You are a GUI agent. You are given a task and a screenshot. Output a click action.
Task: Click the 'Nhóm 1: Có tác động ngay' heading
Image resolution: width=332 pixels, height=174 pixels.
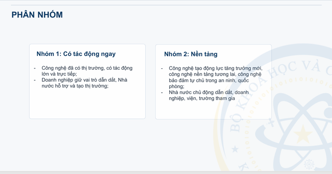coord(76,54)
